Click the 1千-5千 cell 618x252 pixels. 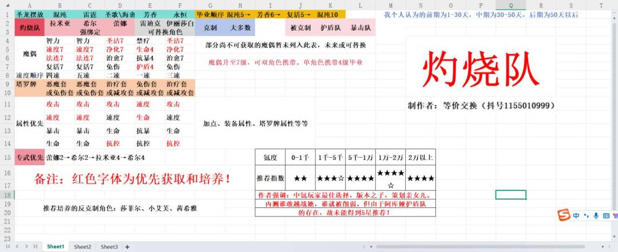click(x=330, y=157)
